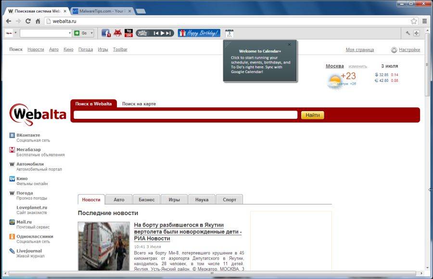Viewport: 433px width, 279px height.
Task: Open the Москва weather city link
Action: click(x=335, y=66)
